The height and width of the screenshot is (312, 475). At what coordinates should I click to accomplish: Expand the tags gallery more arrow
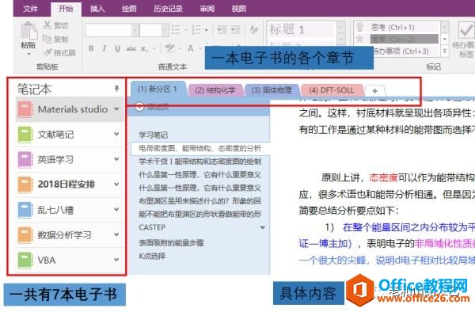(x=445, y=51)
